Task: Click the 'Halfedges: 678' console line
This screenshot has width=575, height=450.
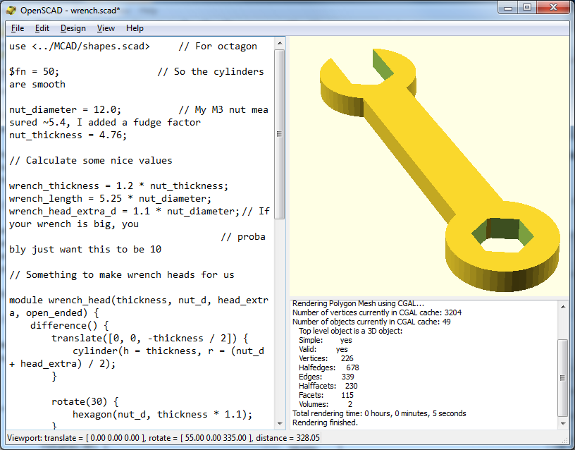Action: pos(328,367)
